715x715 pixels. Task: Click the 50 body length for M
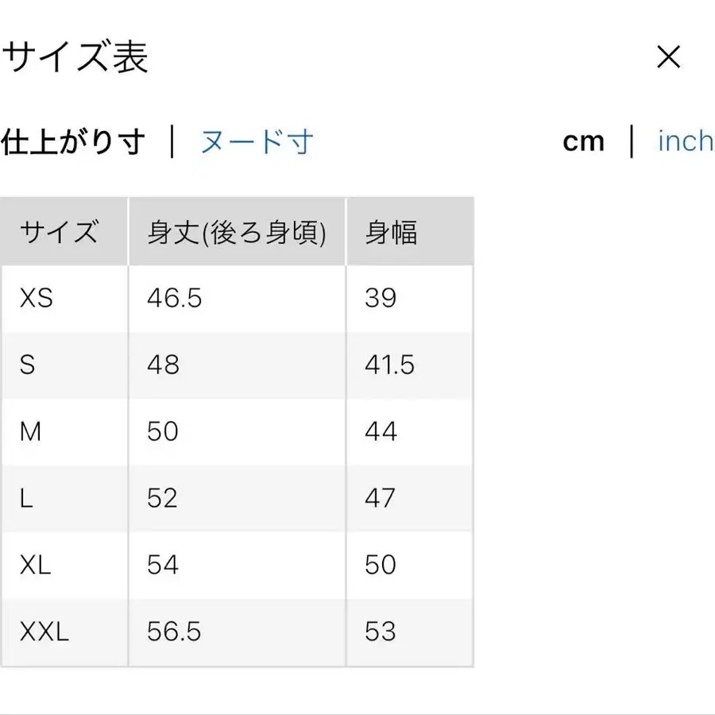(162, 432)
